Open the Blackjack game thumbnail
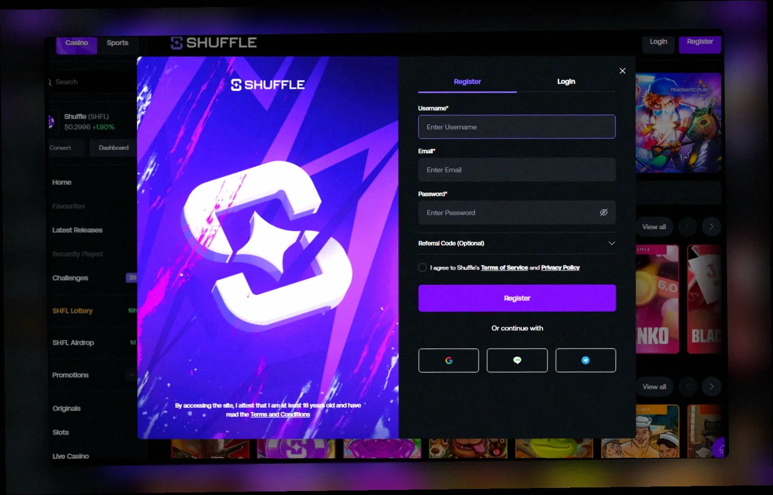 tap(705, 300)
